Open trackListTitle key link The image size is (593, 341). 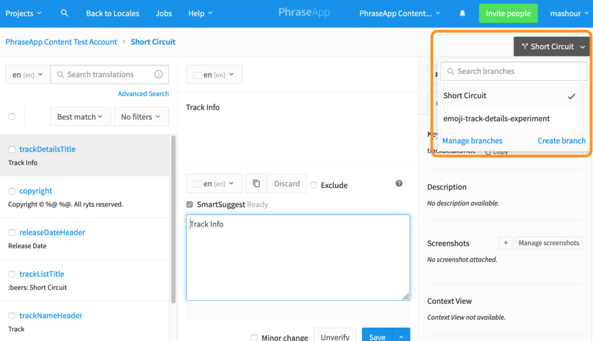tap(42, 274)
